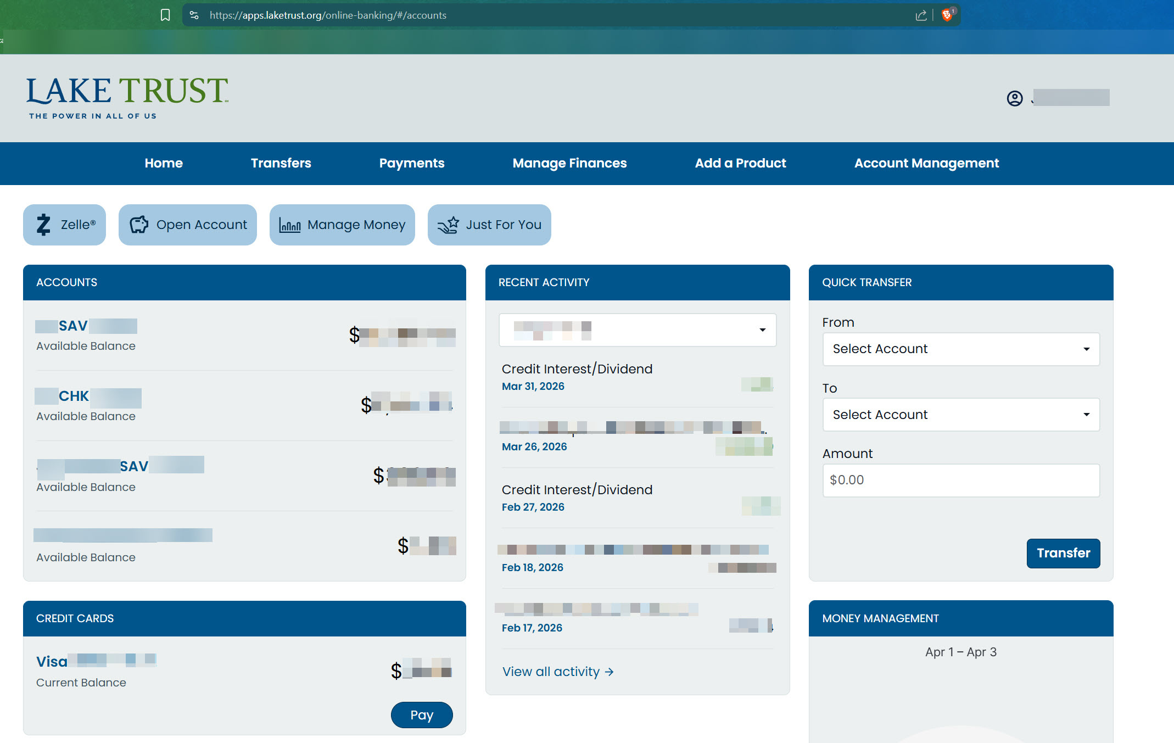
Task: Click the Just For You star button
Action: point(489,225)
